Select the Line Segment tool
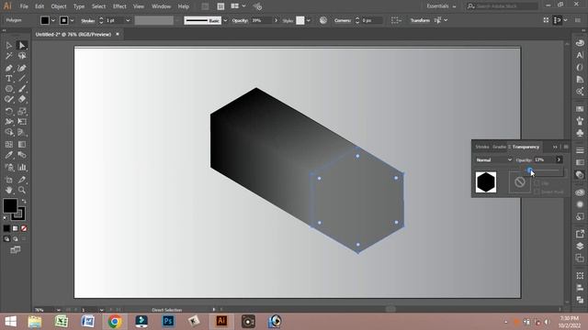Screen dimensions: 588x330 point(22,79)
